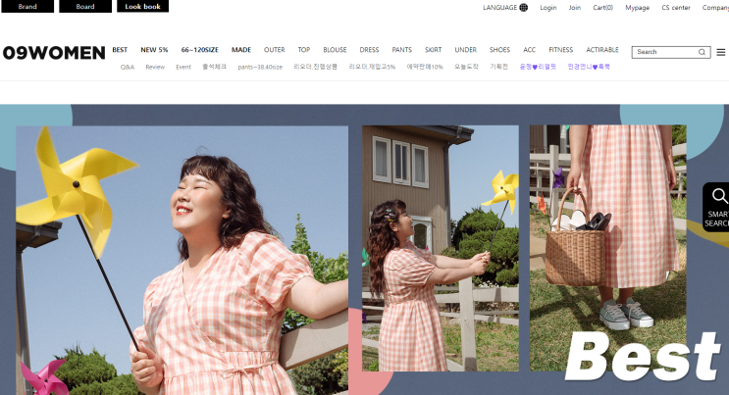
Task: Open the Company link
Action: (715, 8)
